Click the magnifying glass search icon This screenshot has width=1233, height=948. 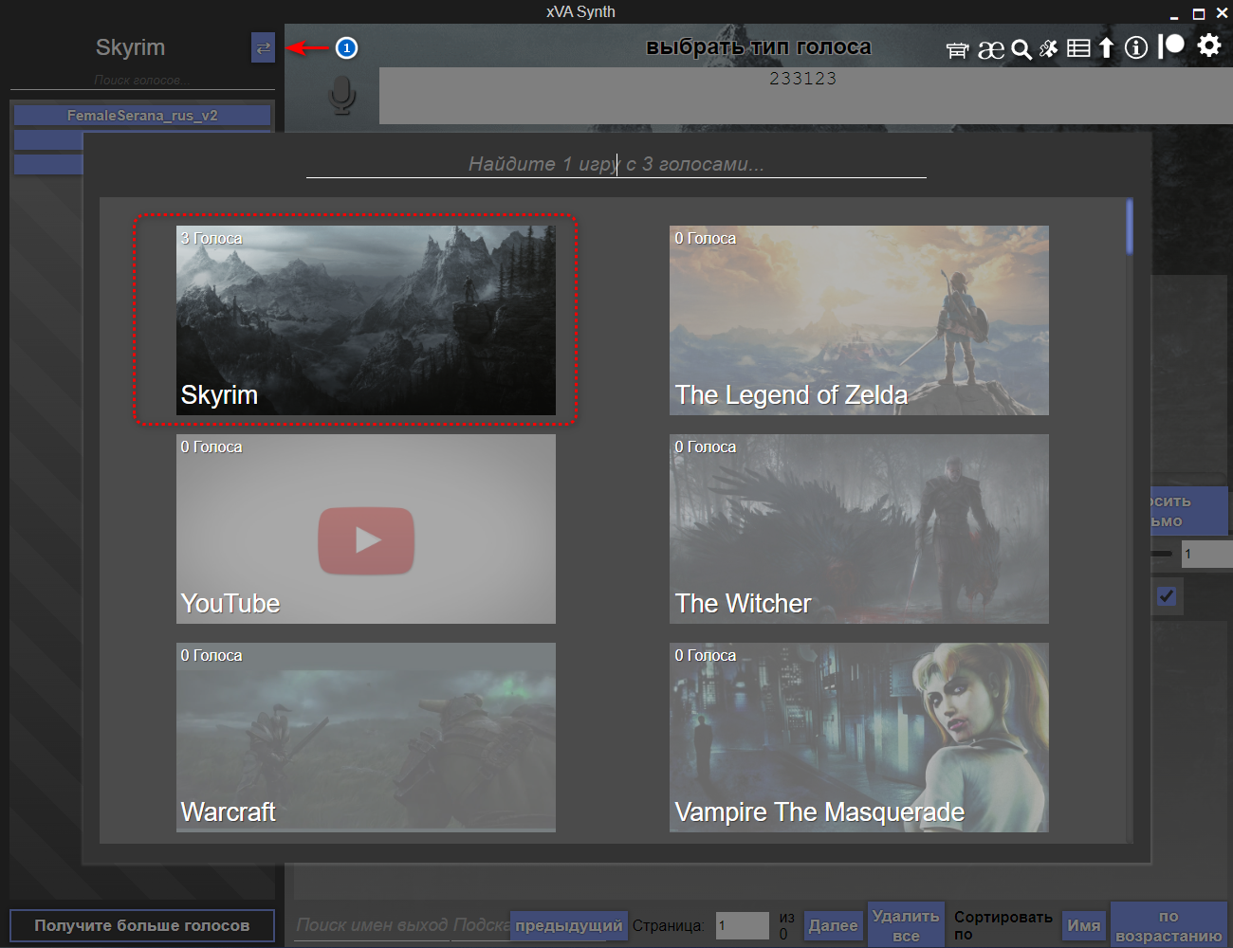pos(1021,50)
